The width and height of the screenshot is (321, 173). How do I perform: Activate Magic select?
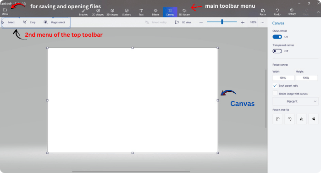55,22
